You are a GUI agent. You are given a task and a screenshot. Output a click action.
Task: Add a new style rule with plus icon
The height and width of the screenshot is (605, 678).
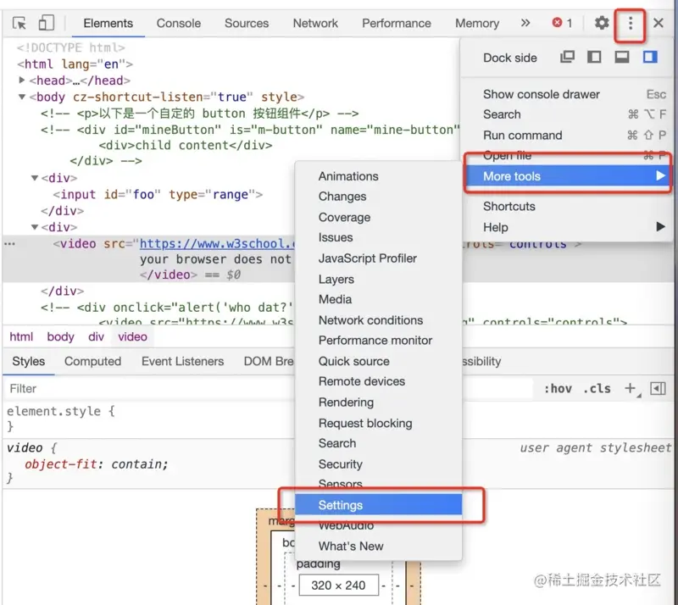pos(631,388)
